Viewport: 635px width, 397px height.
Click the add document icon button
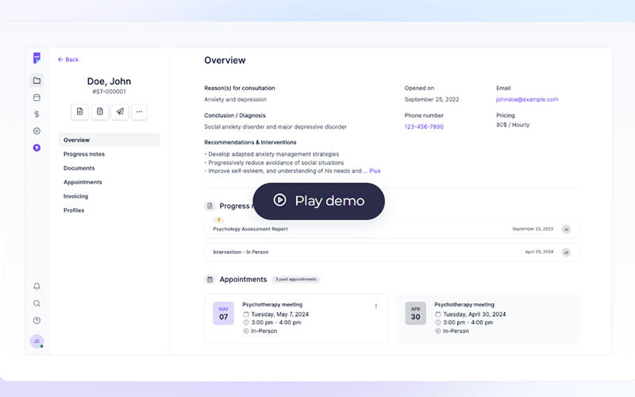pos(100,112)
